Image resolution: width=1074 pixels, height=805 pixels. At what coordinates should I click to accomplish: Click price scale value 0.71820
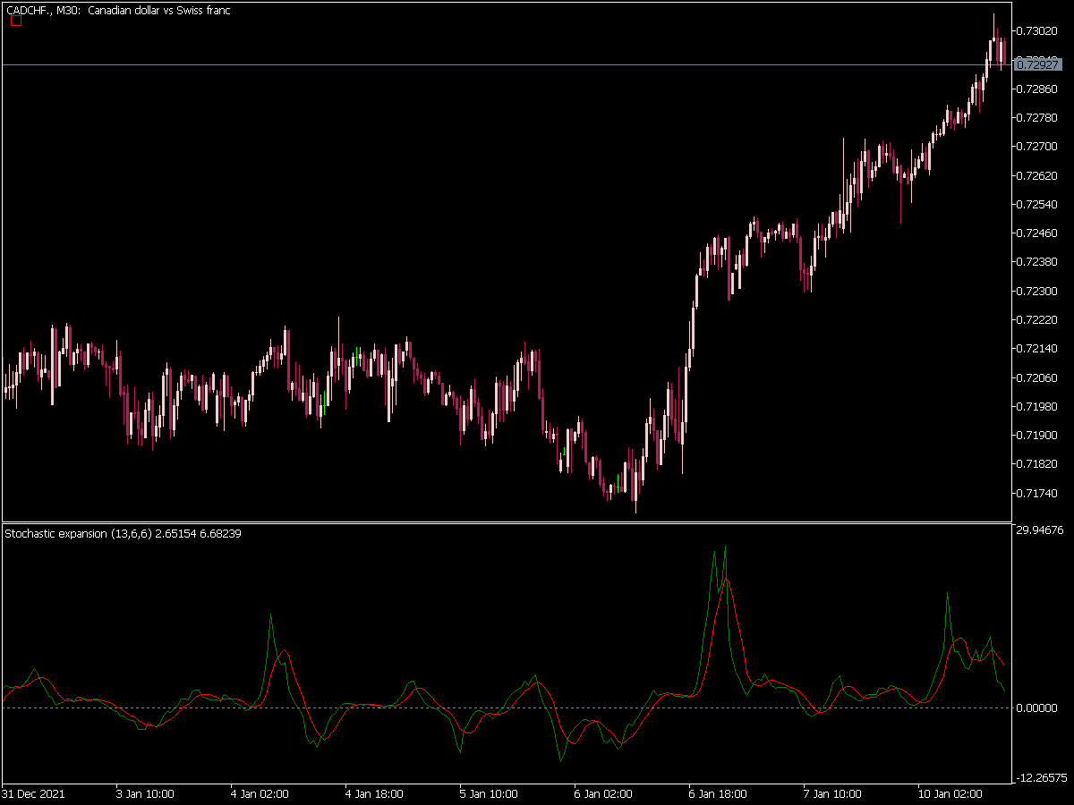pos(1038,463)
